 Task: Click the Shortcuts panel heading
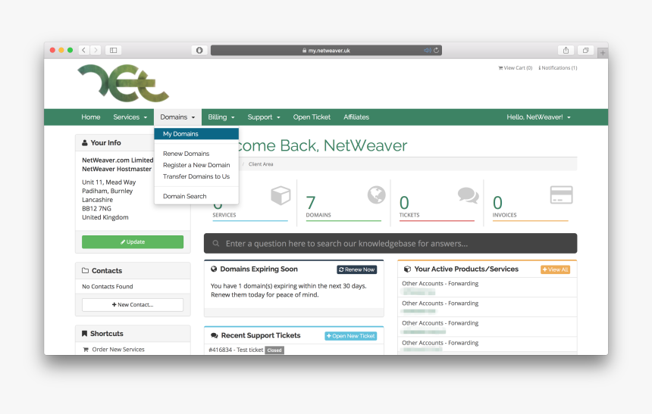[x=106, y=334]
